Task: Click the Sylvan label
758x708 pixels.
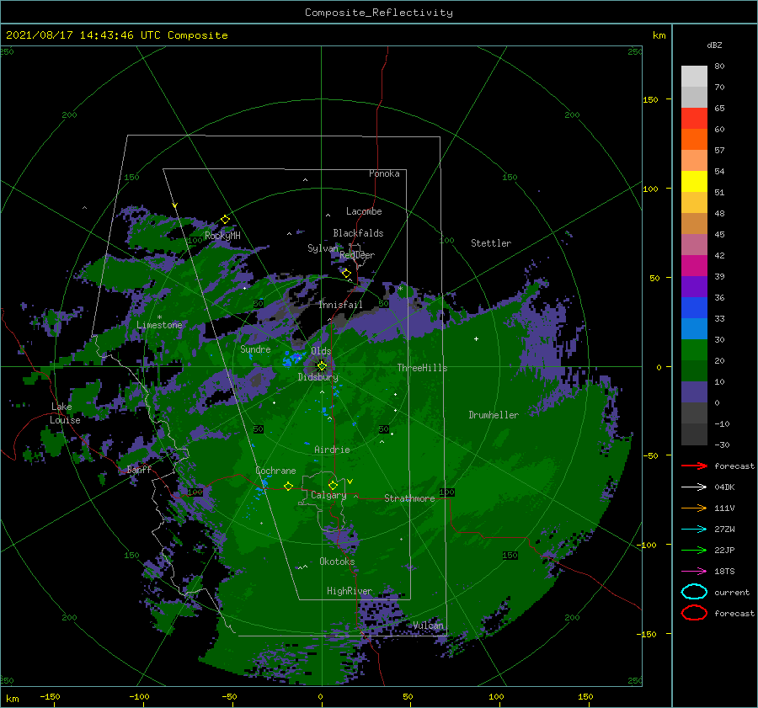Action: [323, 248]
